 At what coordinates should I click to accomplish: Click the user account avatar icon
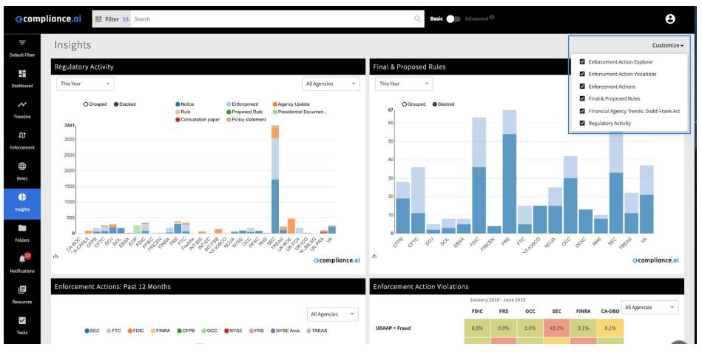[x=669, y=18]
